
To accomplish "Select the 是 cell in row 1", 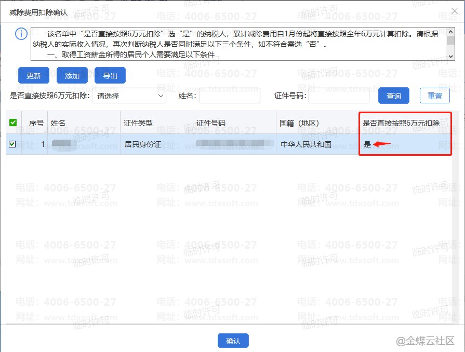I will (367, 144).
